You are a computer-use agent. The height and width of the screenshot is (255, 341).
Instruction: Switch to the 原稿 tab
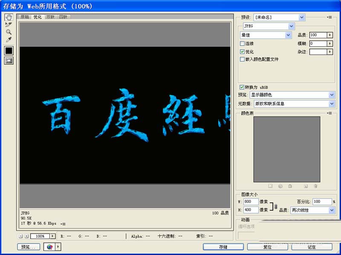[25, 17]
